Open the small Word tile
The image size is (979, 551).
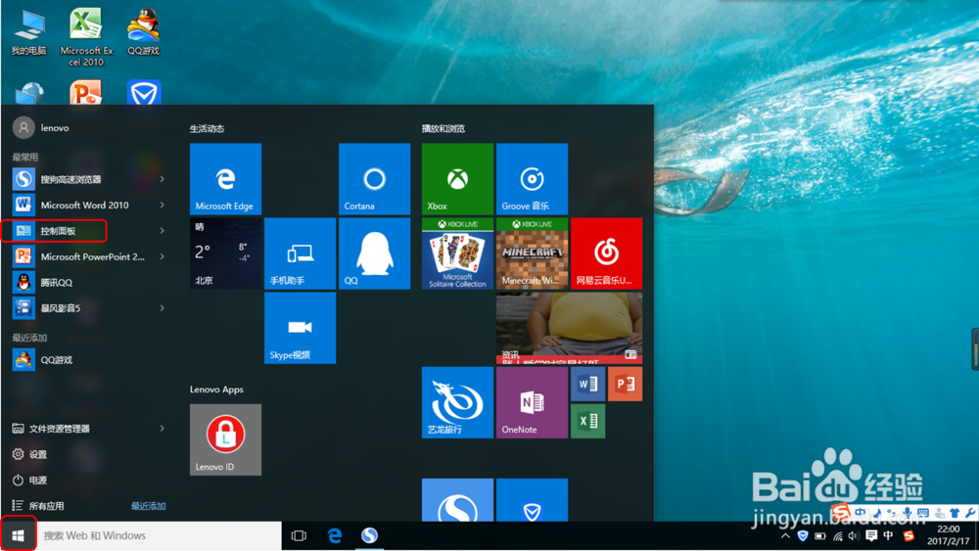pos(587,384)
